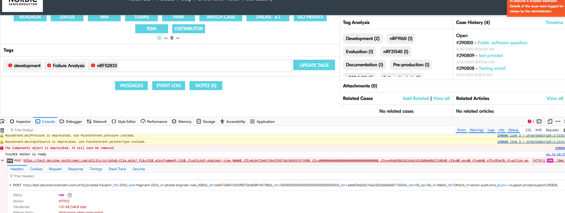Switch to the Memory tab
Screen dimensions: 565x213
[x=182, y=121]
